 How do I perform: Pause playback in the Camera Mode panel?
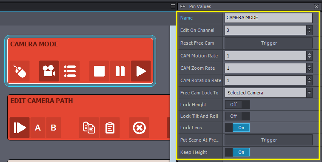tap(120, 71)
